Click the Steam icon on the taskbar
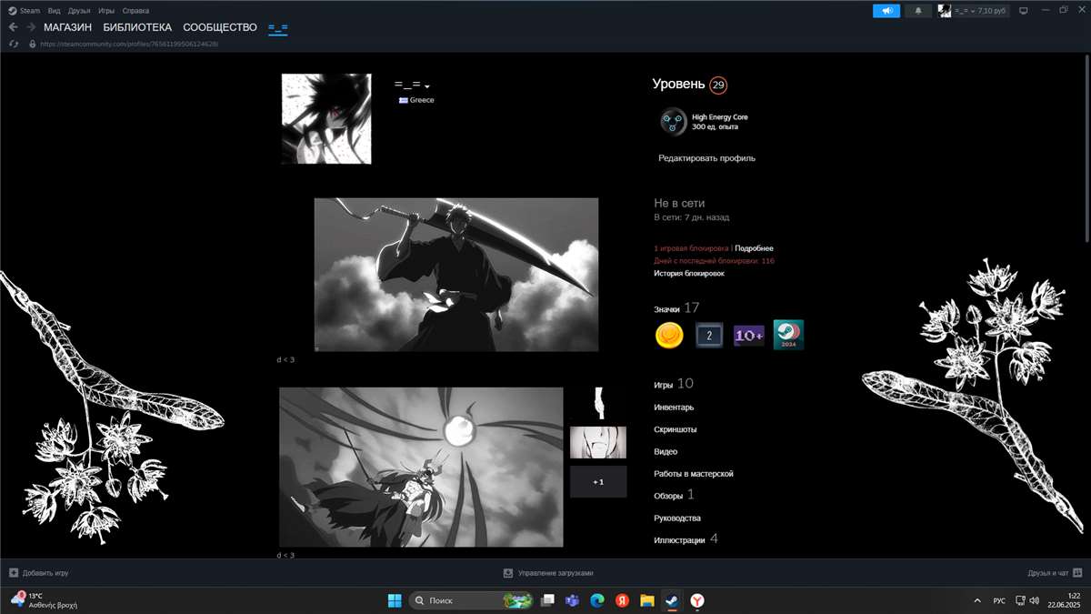Screen dimensions: 1091x614 tap(672, 600)
